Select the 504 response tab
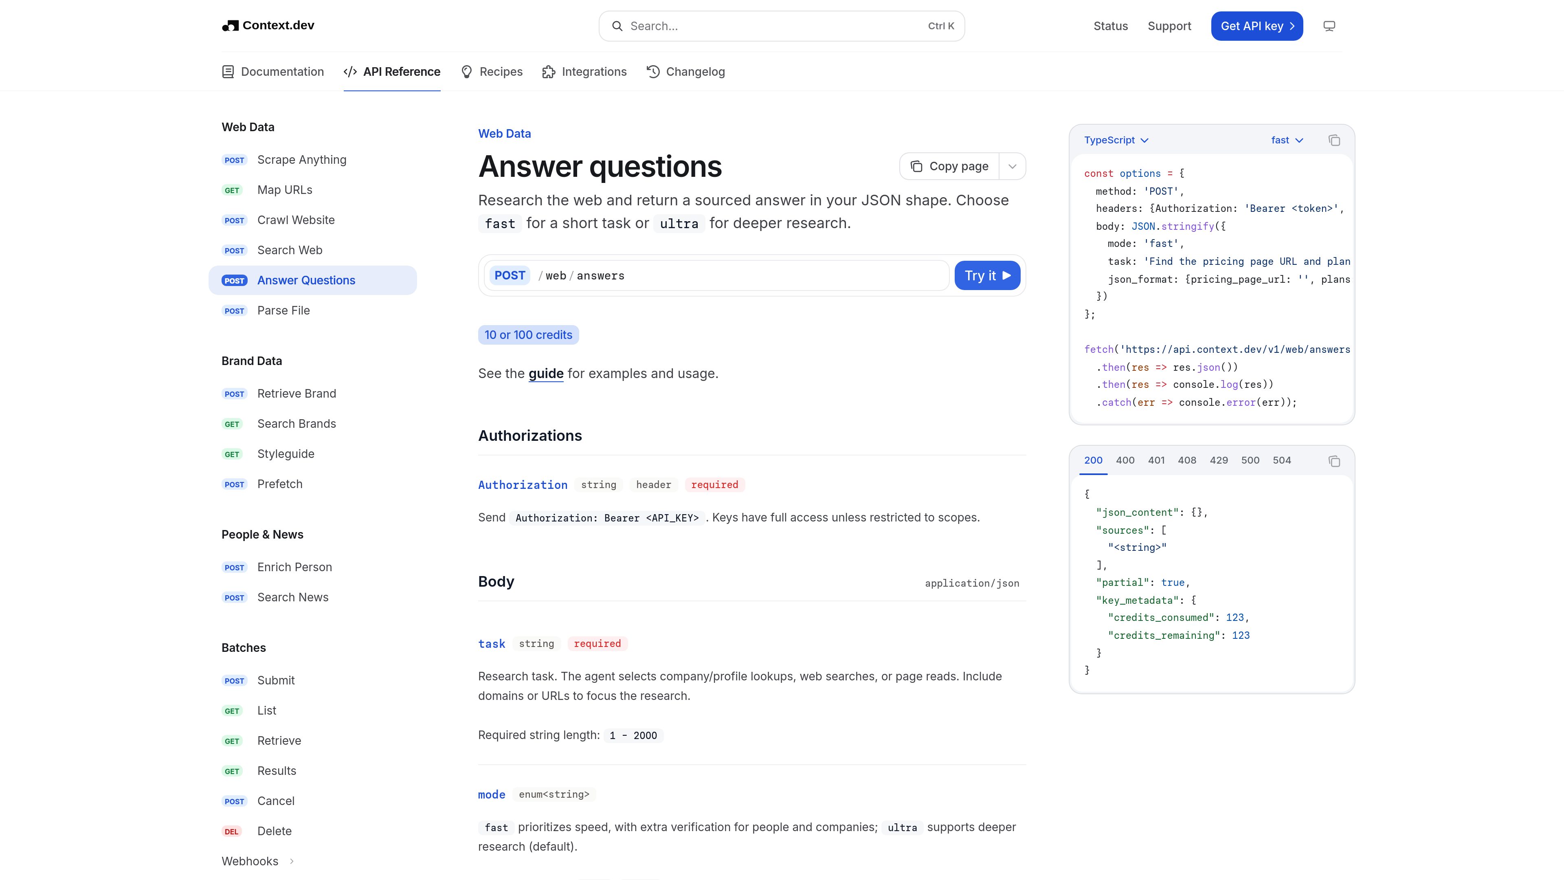The height and width of the screenshot is (880, 1564). pyautogui.click(x=1282, y=460)
